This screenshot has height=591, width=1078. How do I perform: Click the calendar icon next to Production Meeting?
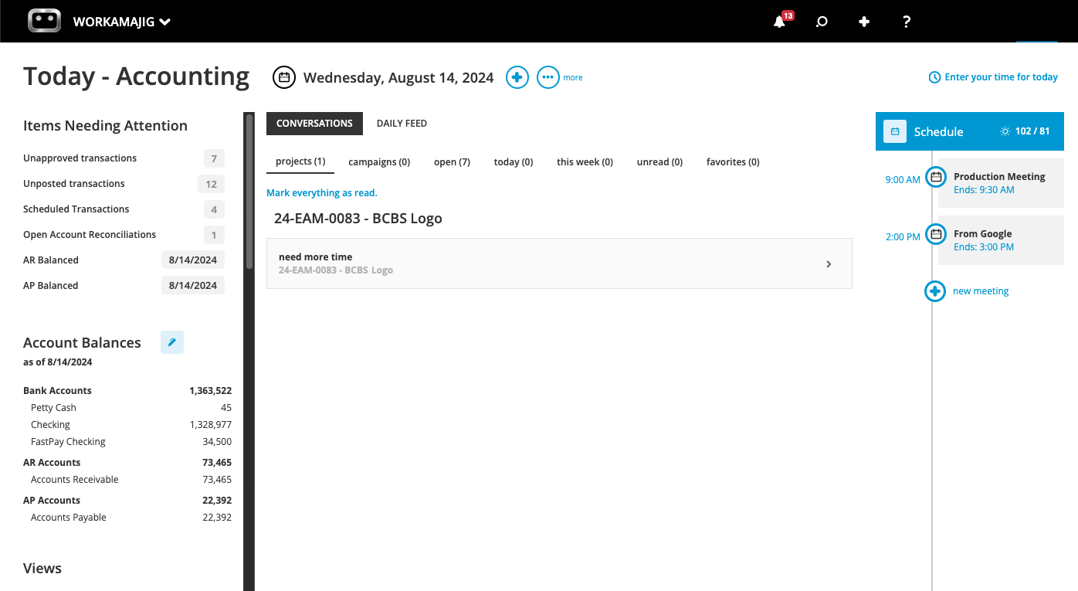(935, 177)
